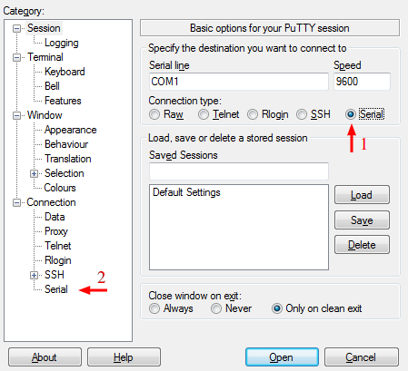Select Default Settings in saved sessions list
This screenshot has width=408, height=371.
coord(186,192)
